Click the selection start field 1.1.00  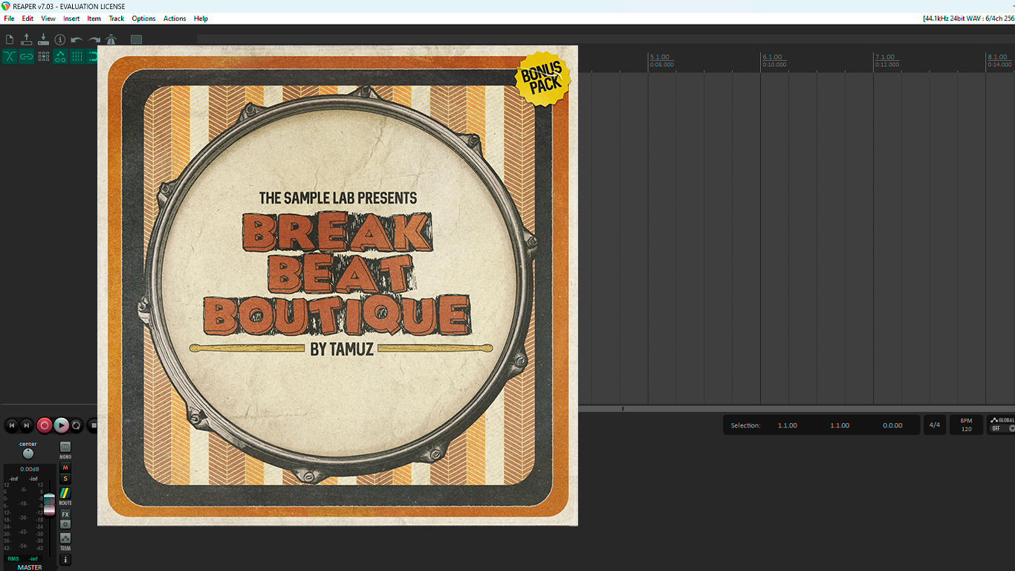coord(788,425)
